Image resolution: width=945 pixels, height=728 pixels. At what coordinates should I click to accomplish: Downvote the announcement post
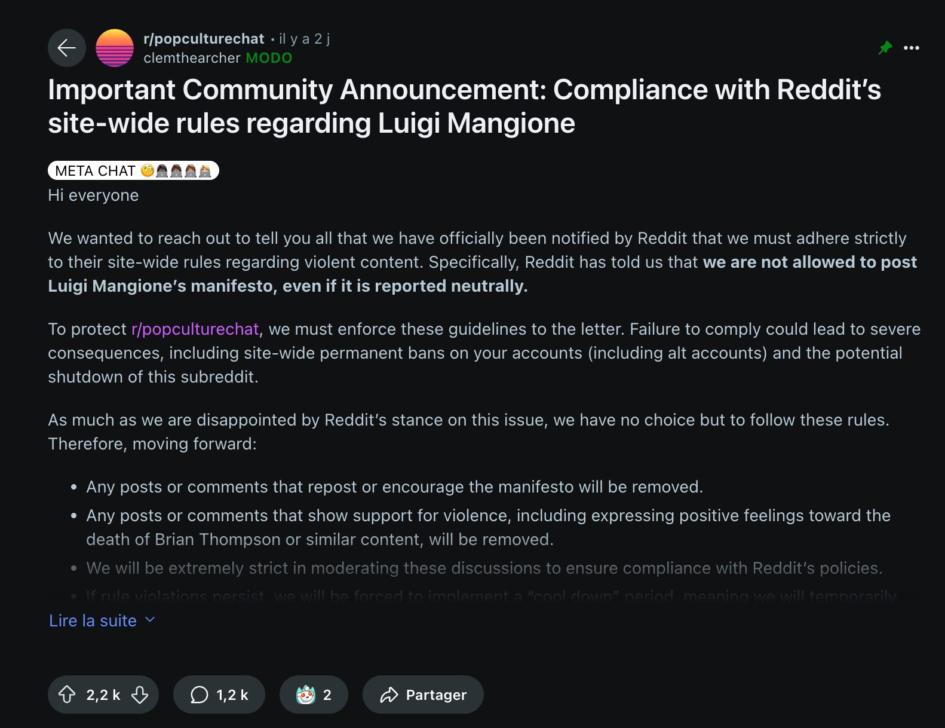[x=140, y=695]
